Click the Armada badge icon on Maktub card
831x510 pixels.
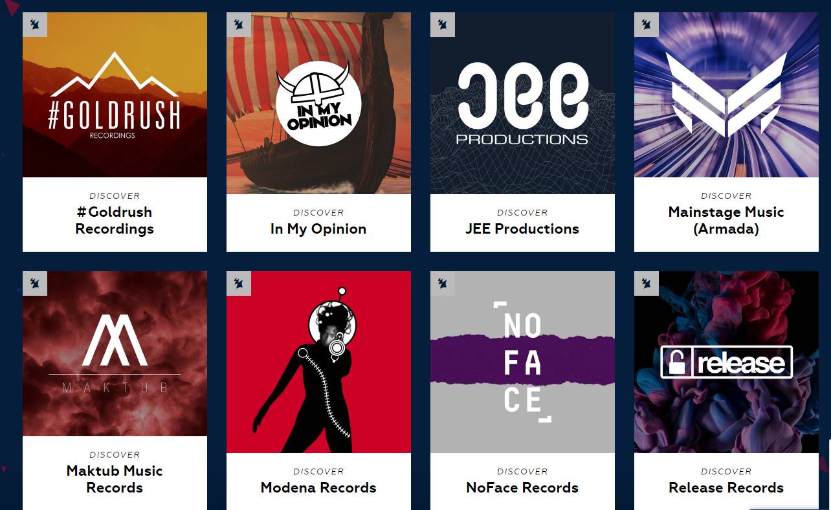coord(35,283)
